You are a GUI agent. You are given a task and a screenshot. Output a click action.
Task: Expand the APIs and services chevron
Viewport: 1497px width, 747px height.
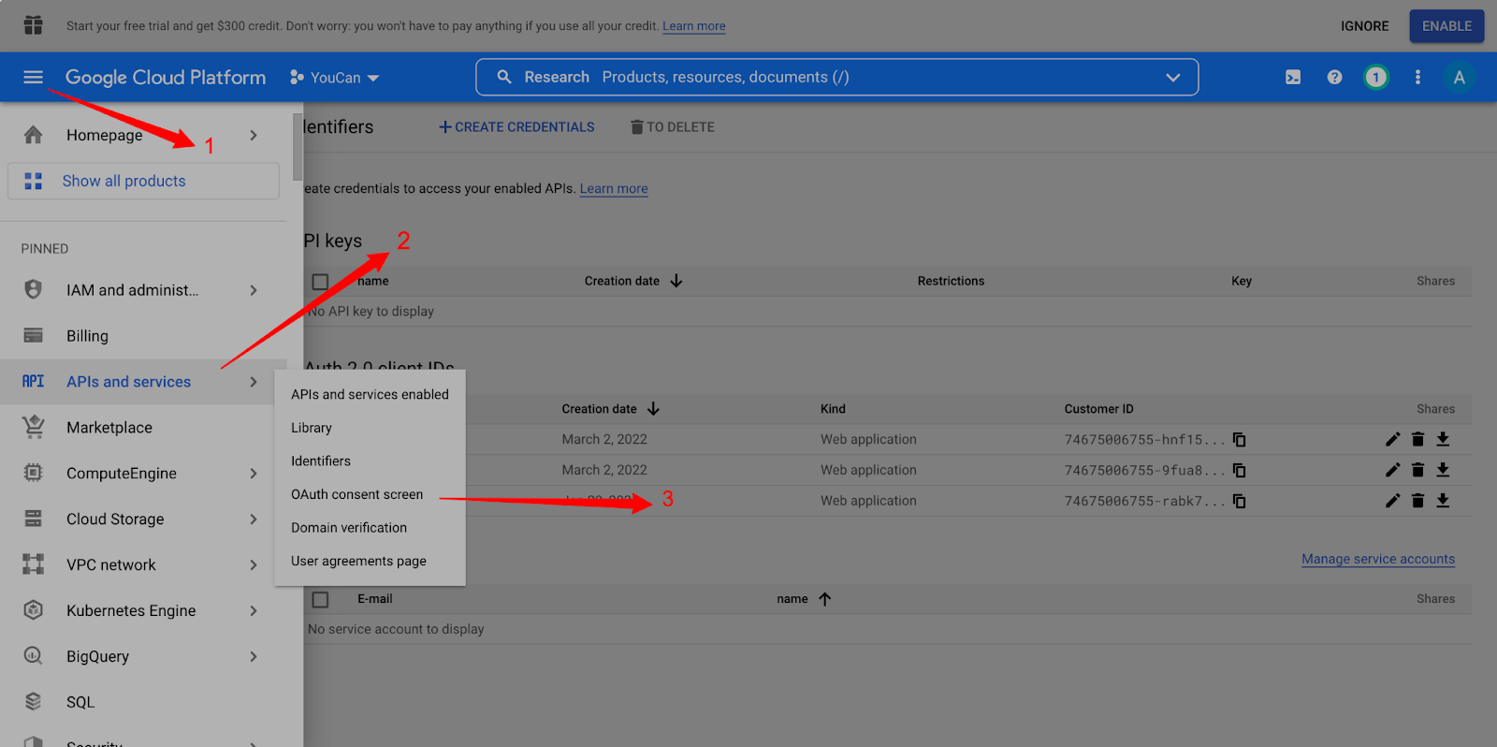254,382
